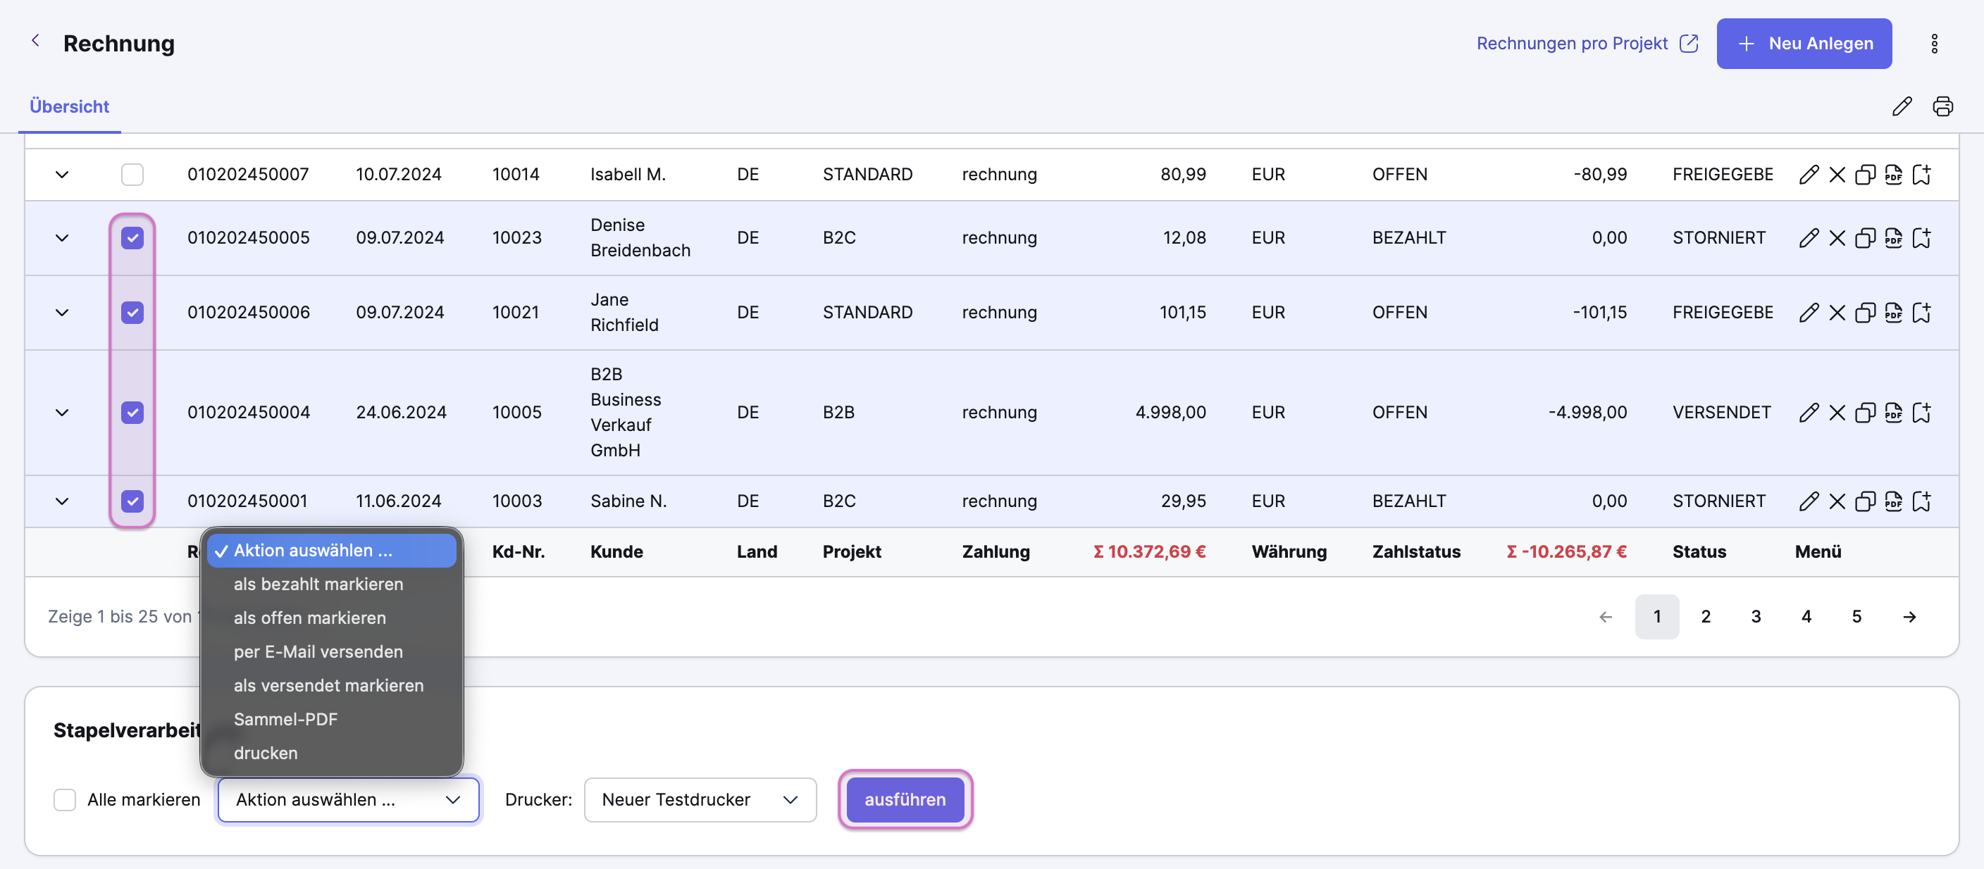Open PDF icon for invoice 010202450005
Image resolution: width=1984 pixels, height=869 pixels.
(1893, 238)
